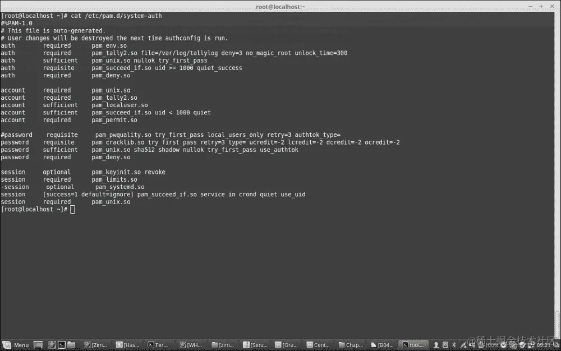Open the clock showing 09:31
This screenshot has height=351, width=561.
(543, 345)
